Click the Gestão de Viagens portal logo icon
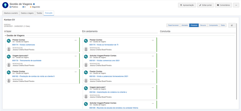Image resolution: width=241 pixels, height=111 pixels. click(5, 5)
